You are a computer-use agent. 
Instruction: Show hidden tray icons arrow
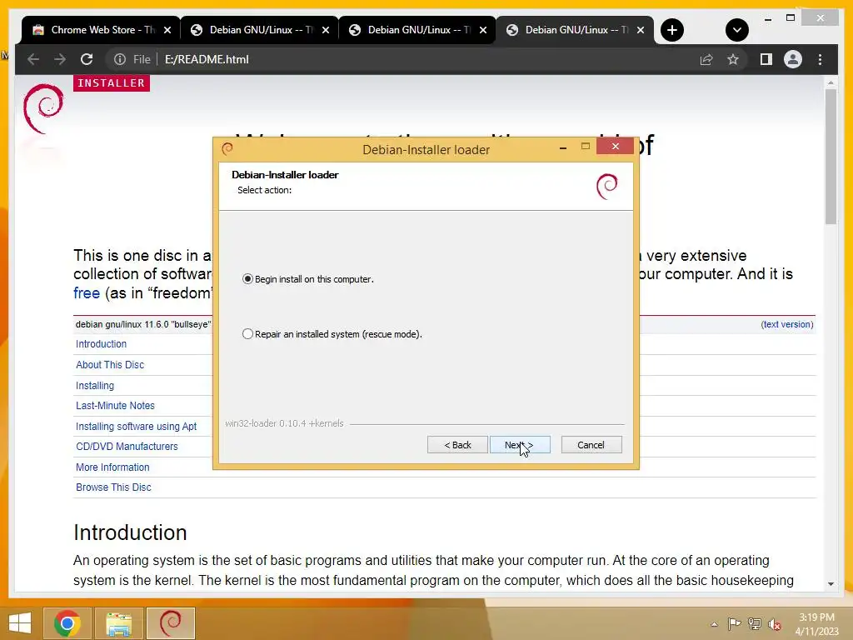(x=714, y=624)
